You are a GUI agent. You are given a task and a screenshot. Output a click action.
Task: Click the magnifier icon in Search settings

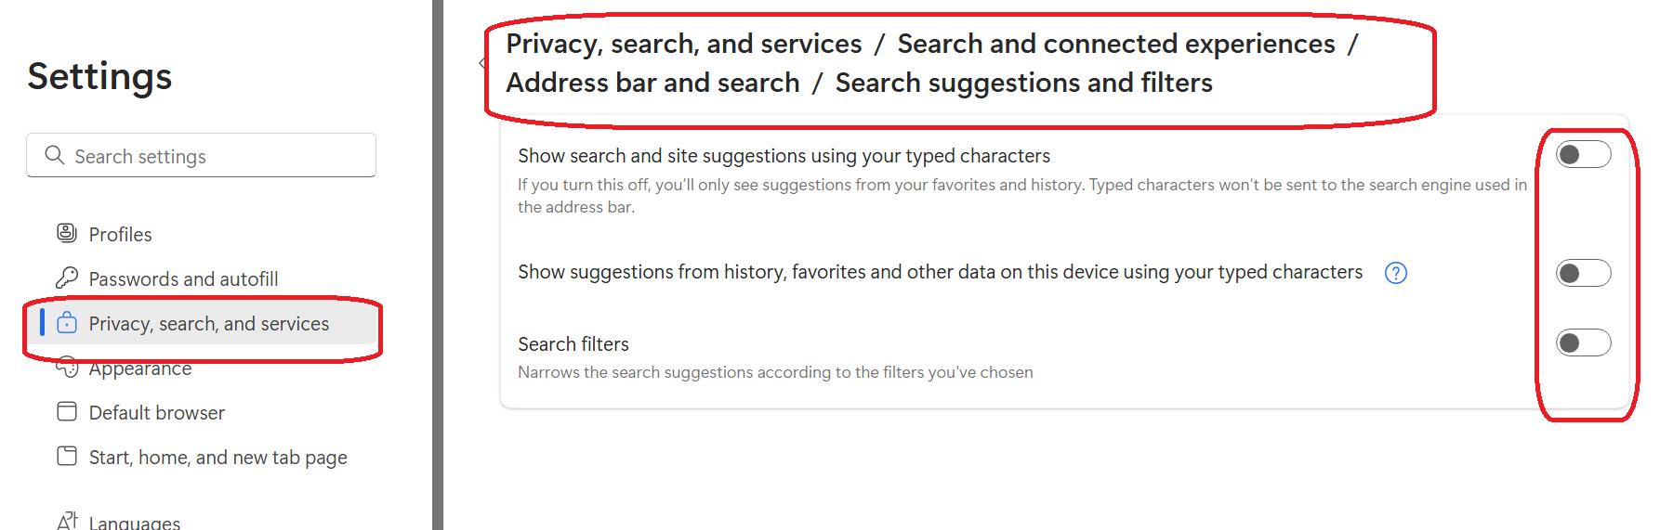pos(55,155)
